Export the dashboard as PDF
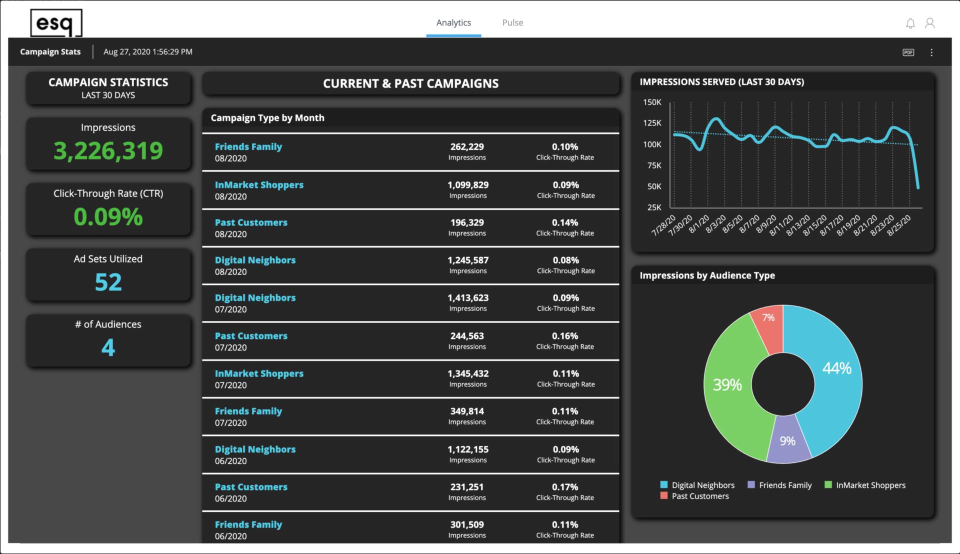The height and width of the screenshot is (554, 960). (x=908, y=51)
